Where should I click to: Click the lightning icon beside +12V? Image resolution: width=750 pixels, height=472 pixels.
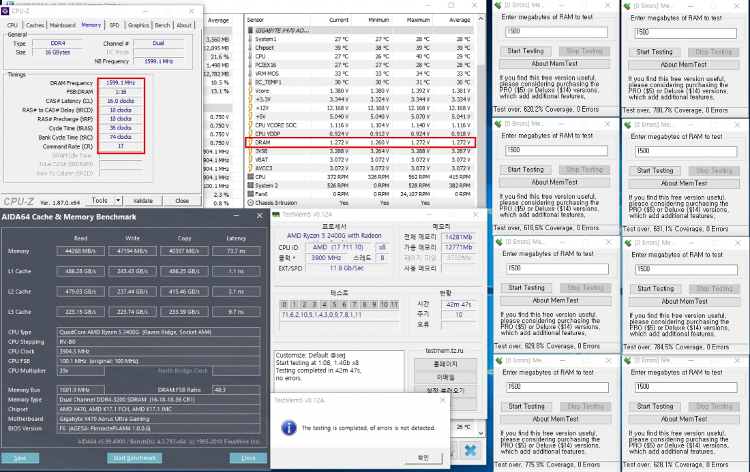coord(250,108)
